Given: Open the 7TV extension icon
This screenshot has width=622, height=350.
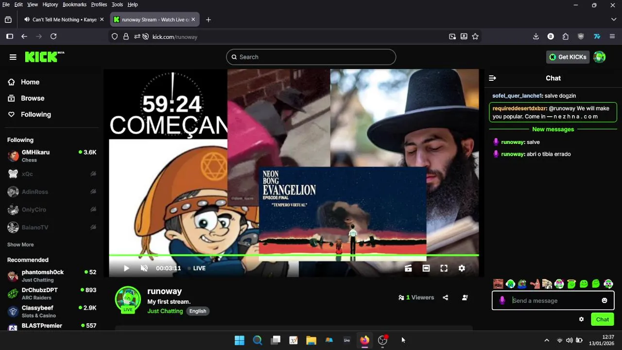Looking at the screenshot, I should (597, 36).
